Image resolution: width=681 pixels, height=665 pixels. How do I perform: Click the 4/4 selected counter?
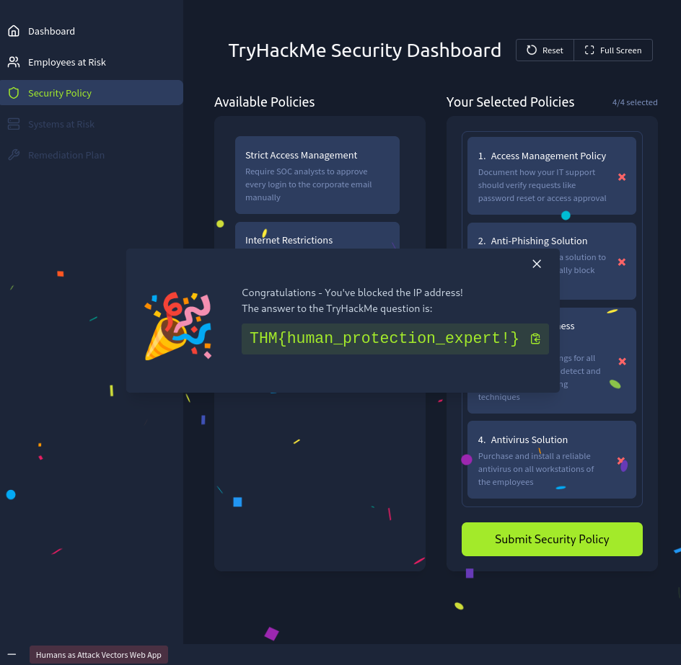point(635,102)
